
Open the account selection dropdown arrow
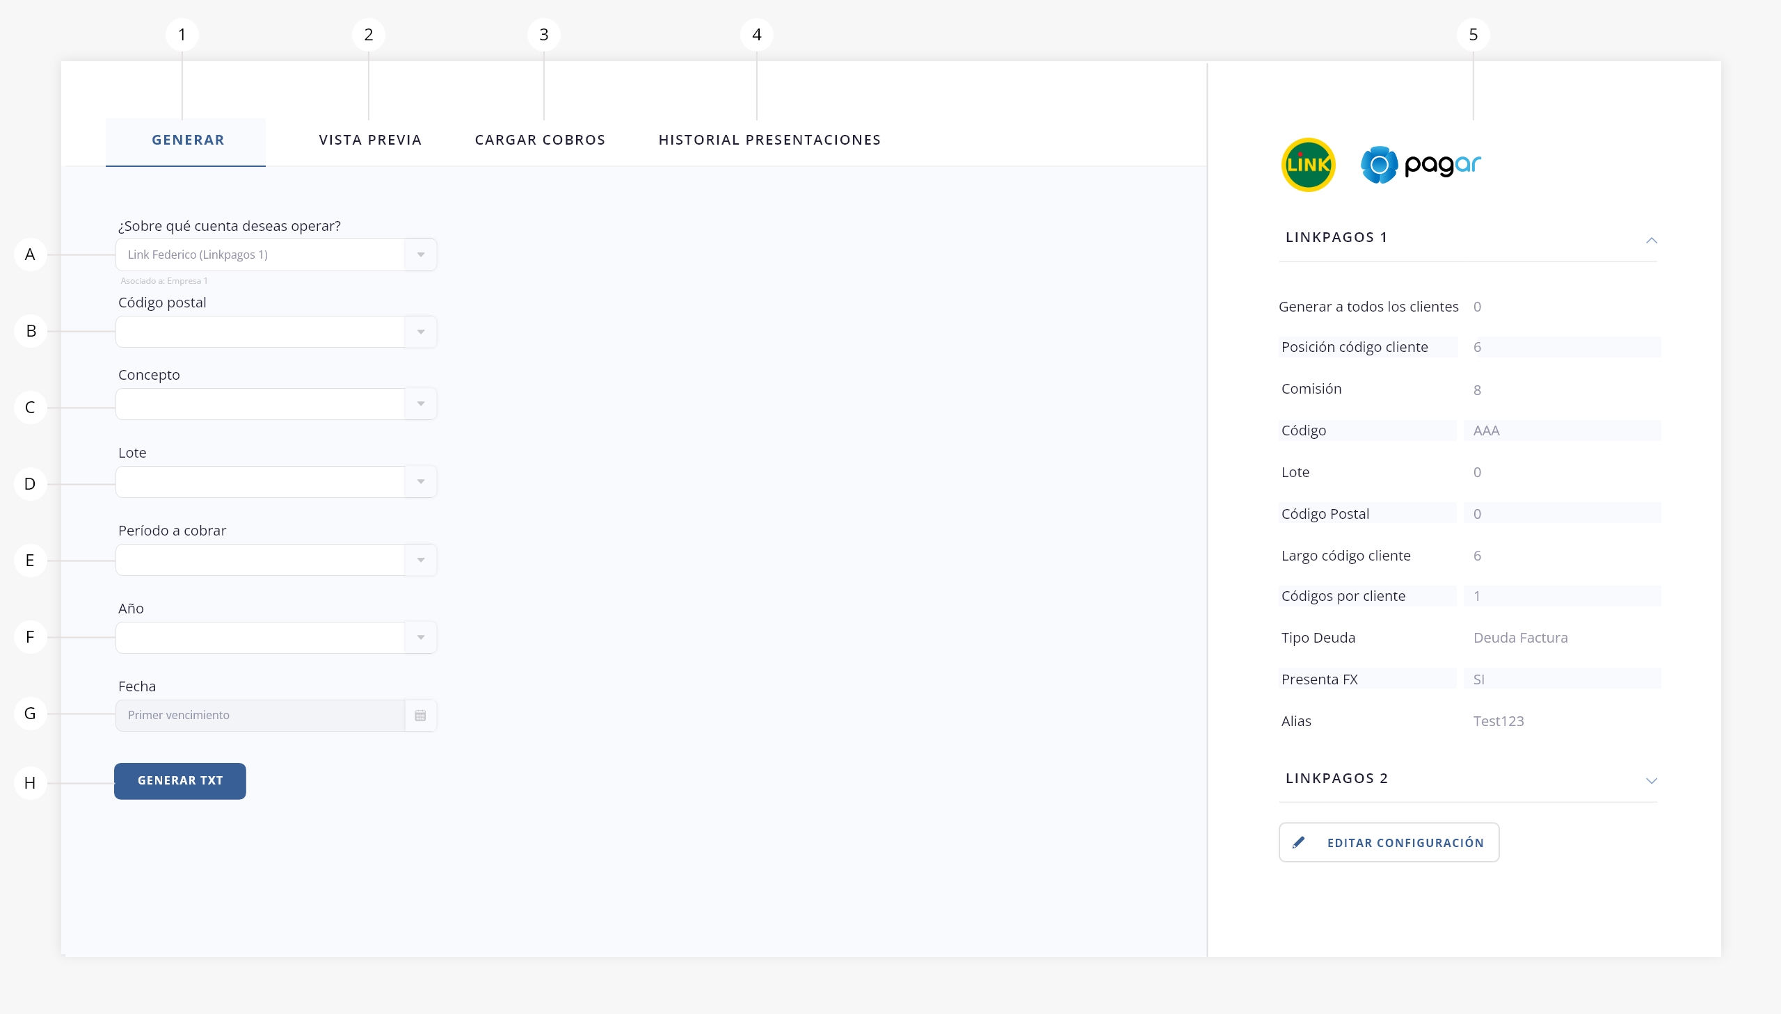point(420,255)
